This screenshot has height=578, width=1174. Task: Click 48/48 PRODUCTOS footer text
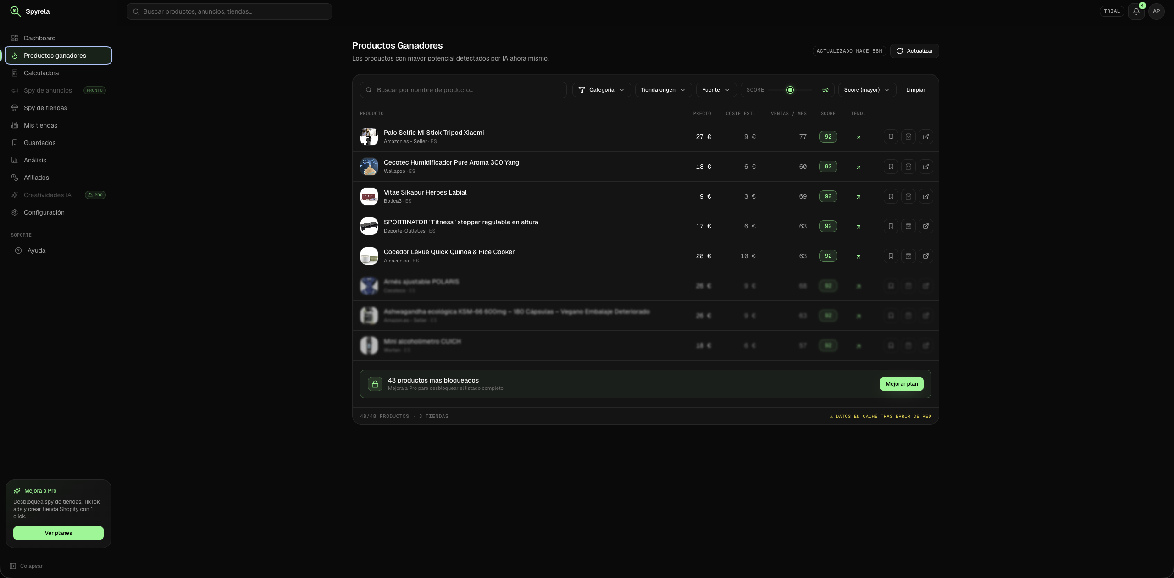384,417
